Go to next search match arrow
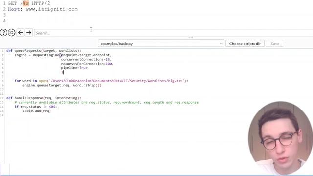 pos(29,33)
